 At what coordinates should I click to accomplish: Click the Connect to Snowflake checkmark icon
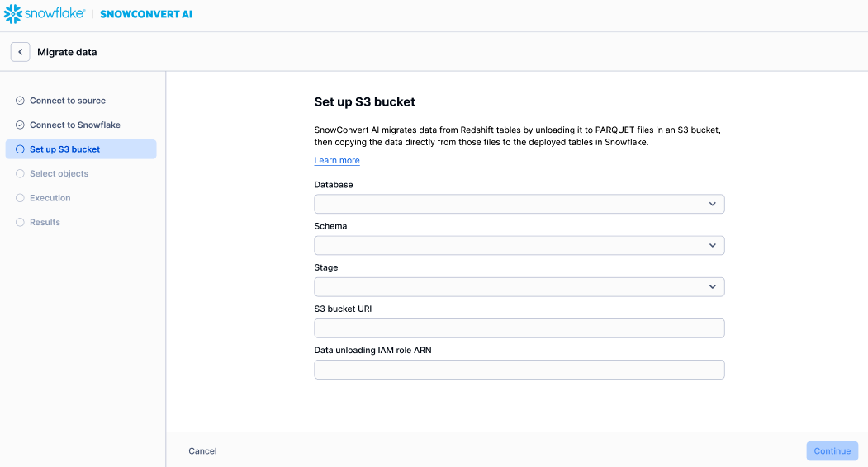tap(20, 125)
